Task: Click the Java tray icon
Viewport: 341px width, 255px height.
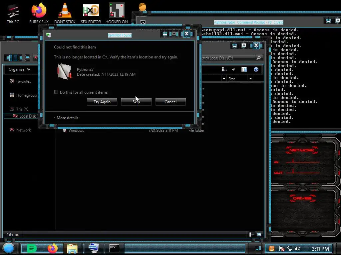Action: pyautogui.click(x=272, y=249)
